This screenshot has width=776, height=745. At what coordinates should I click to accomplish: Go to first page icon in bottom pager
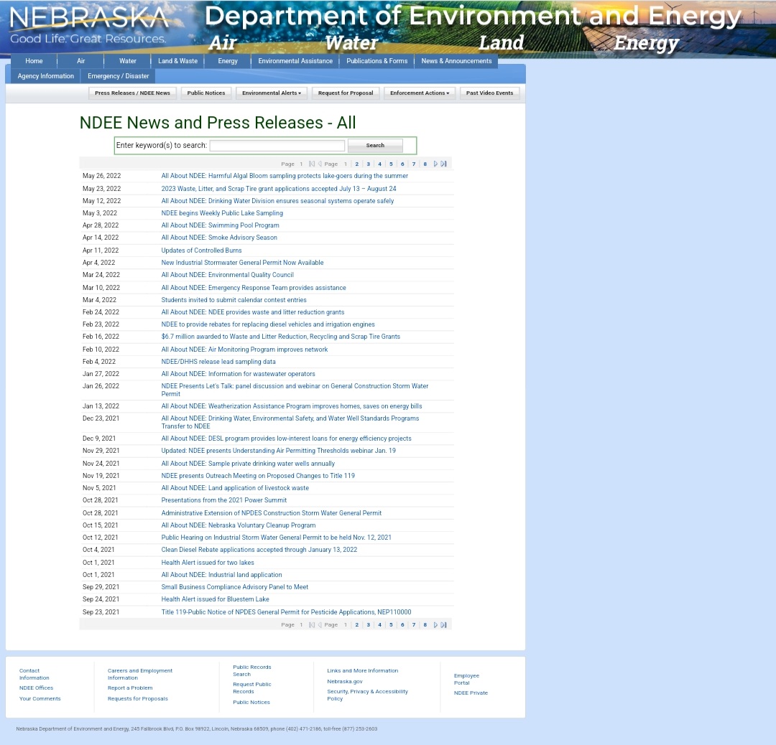click(312, 625)
